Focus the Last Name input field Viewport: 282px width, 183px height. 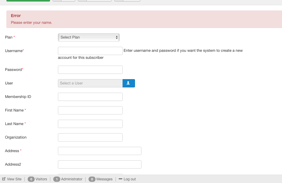[90, 124]
